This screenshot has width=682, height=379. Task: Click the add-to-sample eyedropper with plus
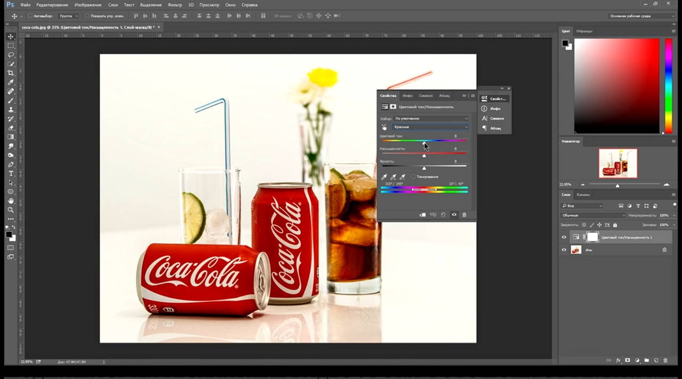click(x=393, y=176)
